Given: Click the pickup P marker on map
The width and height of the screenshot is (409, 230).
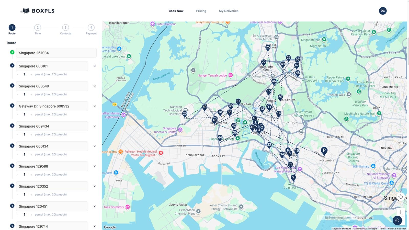Looking at the screenshot, I should click(x=324, y=151).
